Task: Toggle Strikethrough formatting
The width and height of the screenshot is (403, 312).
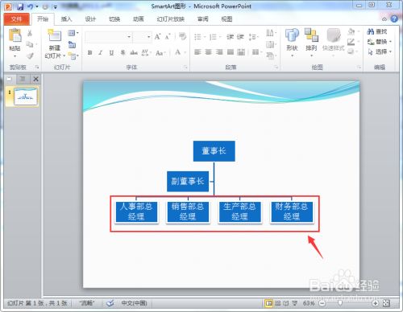Action: 134,52
